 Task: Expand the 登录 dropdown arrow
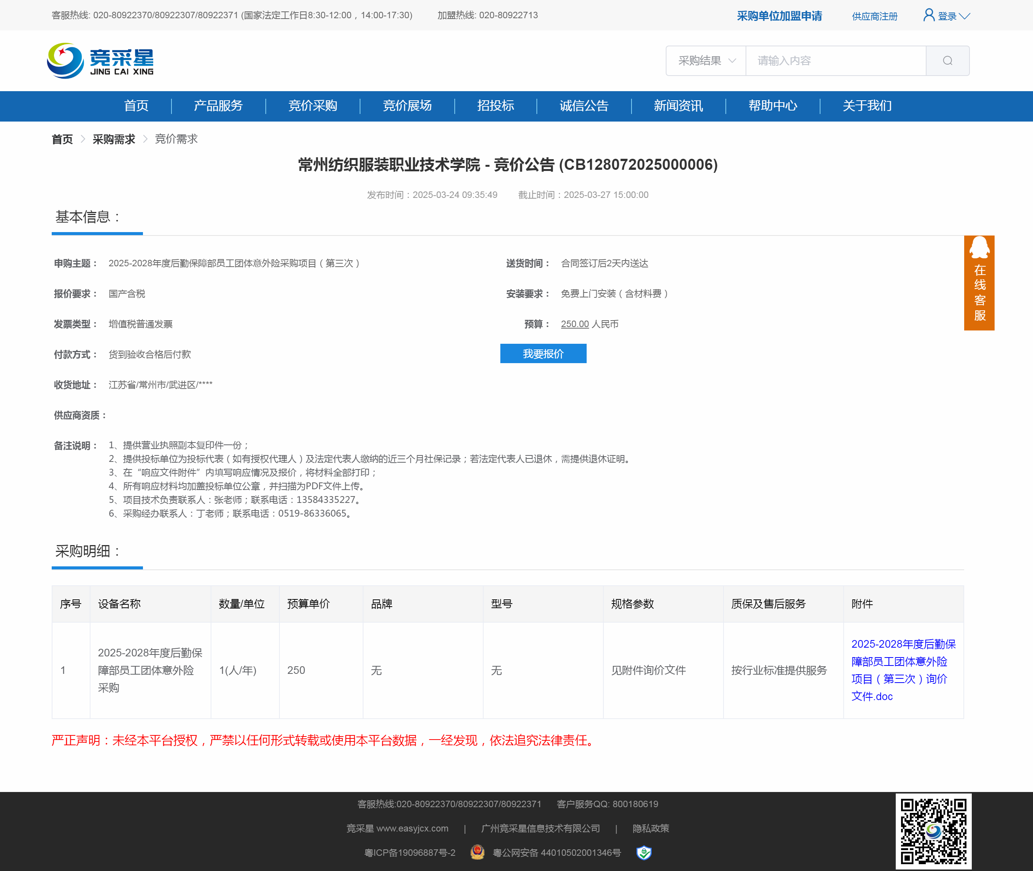964,16
